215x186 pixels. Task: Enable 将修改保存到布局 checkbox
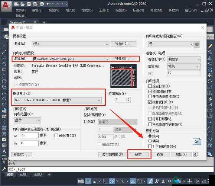click(150, 124)
